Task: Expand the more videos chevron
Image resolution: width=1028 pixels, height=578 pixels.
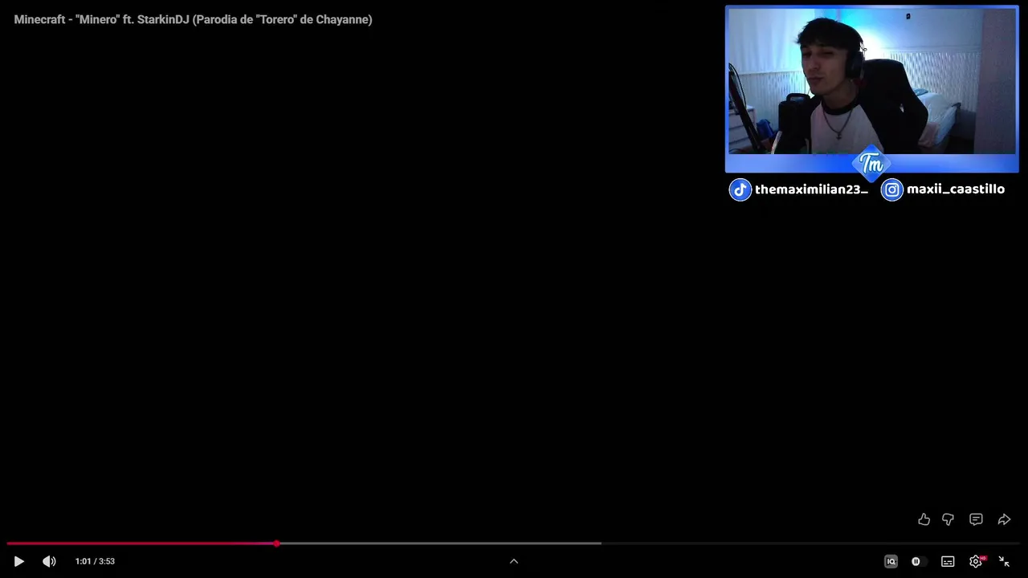Action: point(514,561)
